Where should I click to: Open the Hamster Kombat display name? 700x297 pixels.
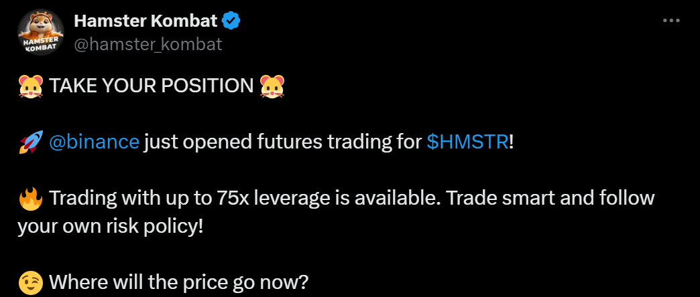[145, 21]
